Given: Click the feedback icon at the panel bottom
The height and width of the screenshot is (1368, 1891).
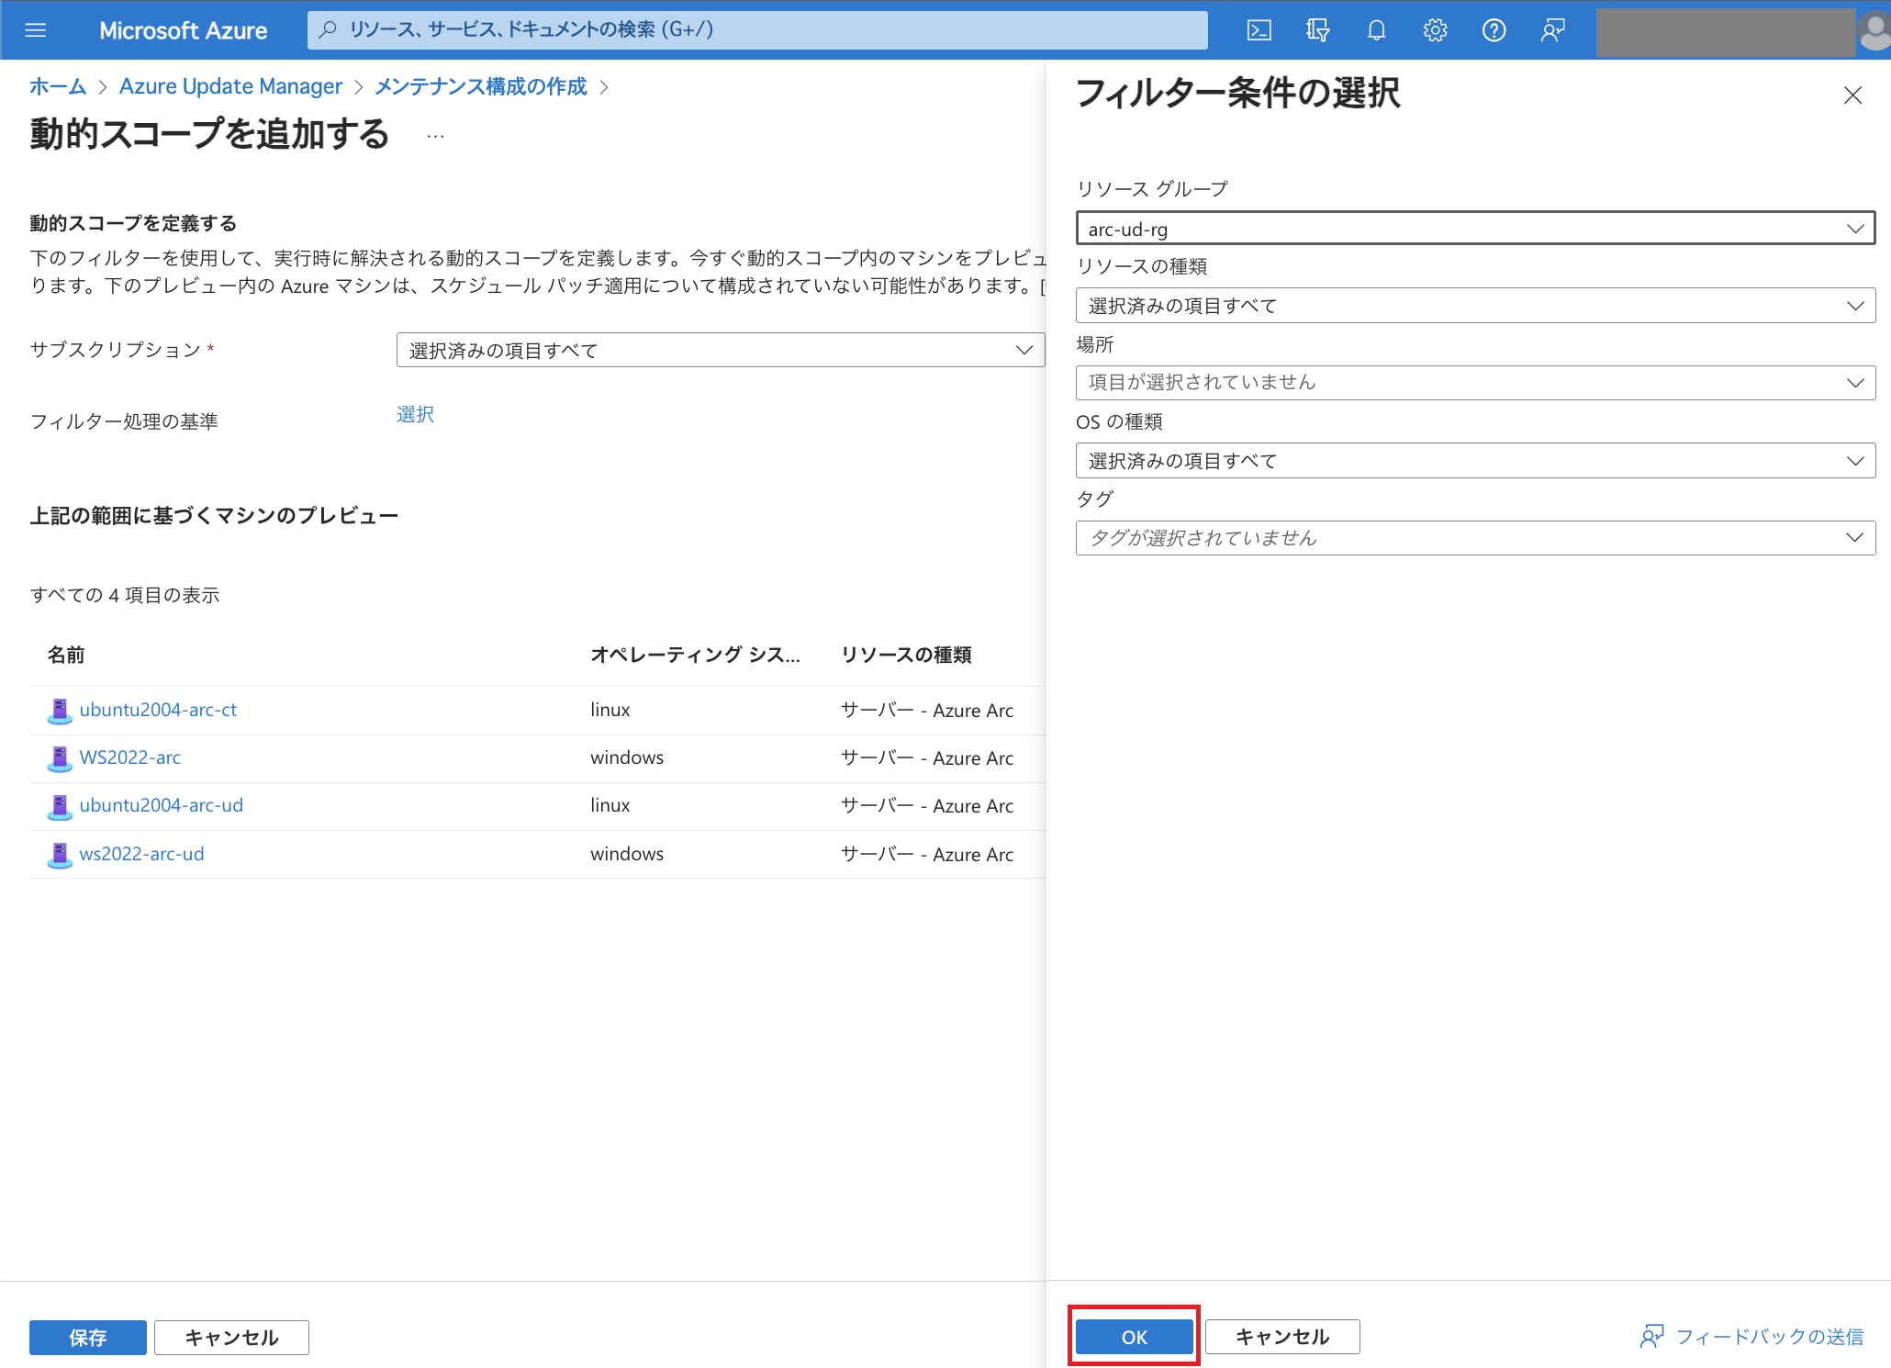Looking at the screenshot, I should 1651,1337.
